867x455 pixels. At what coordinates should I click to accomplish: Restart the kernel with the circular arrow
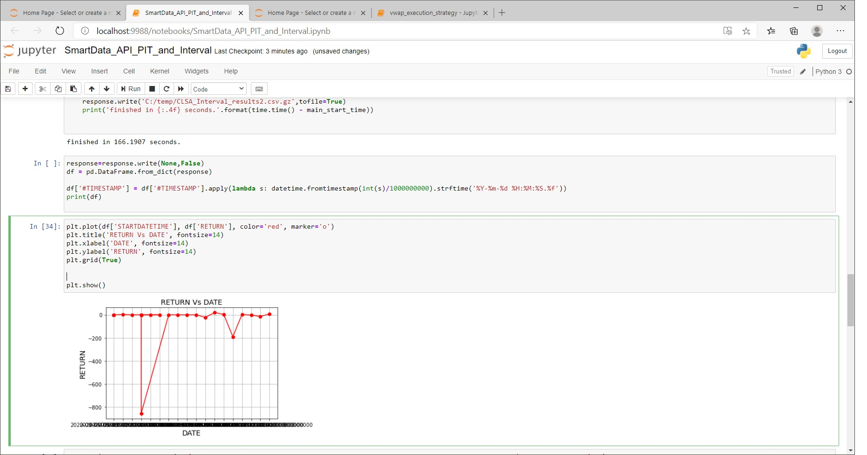(167, 89)
